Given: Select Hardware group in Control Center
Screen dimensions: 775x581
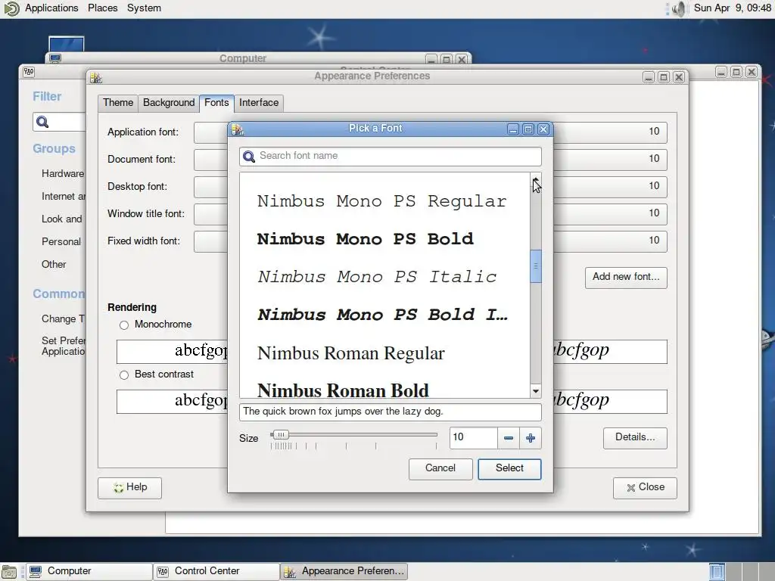Looking at the screenshot, I should 63,174.
